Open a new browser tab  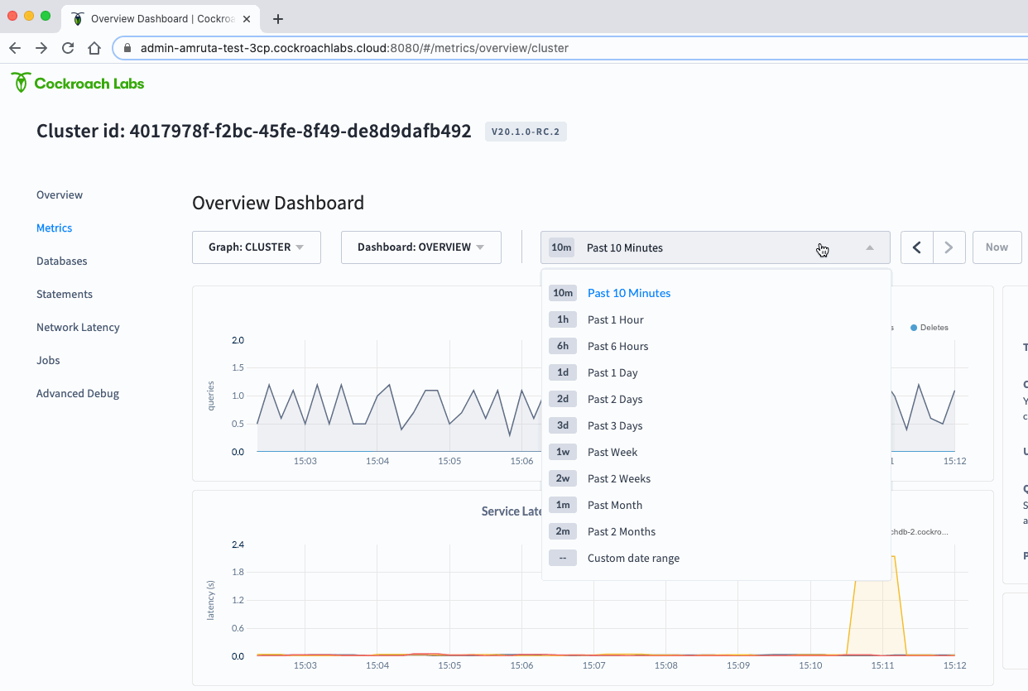(x=278, y=19)
